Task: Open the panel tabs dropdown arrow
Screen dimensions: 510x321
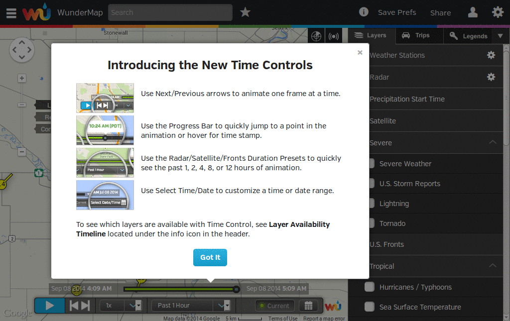Action: (501, 36)
